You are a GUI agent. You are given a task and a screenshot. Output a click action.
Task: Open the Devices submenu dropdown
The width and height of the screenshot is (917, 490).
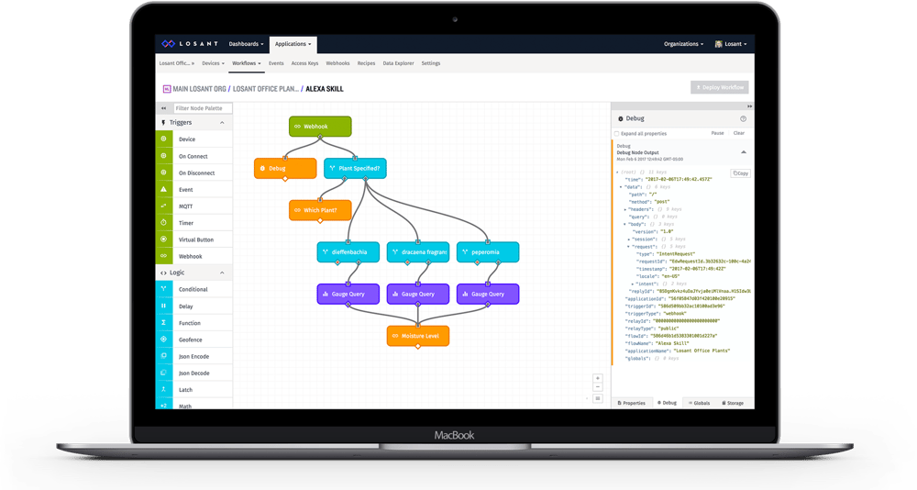(x=213, y=63)
